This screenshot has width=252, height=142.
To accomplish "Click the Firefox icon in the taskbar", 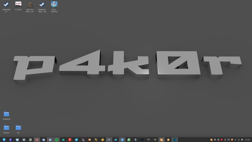I will (37, 139).
